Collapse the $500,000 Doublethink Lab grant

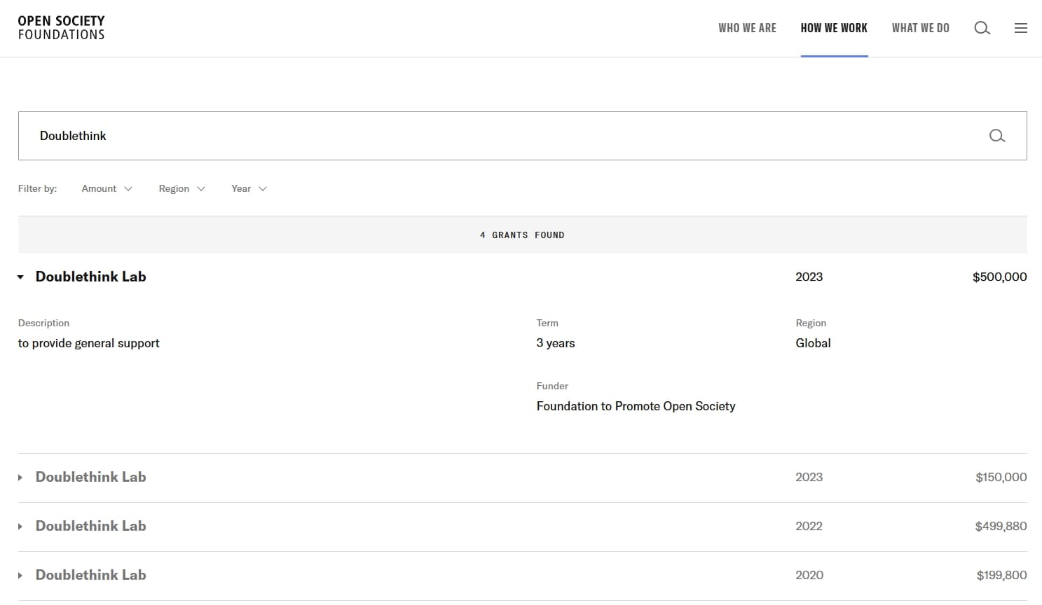20,277
